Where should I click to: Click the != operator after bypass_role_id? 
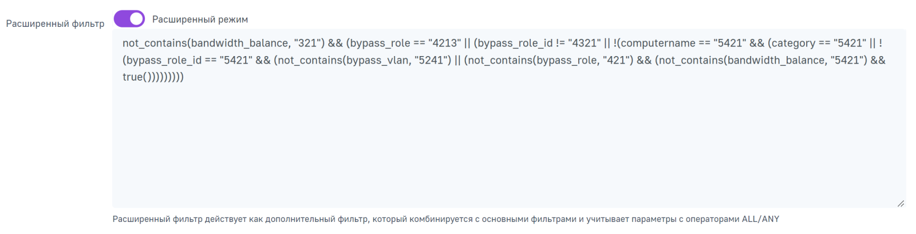pos(560,43)
